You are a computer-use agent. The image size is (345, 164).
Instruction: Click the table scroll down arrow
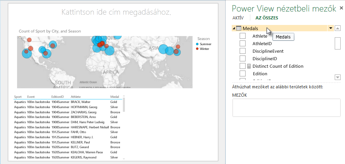point(124,159)
